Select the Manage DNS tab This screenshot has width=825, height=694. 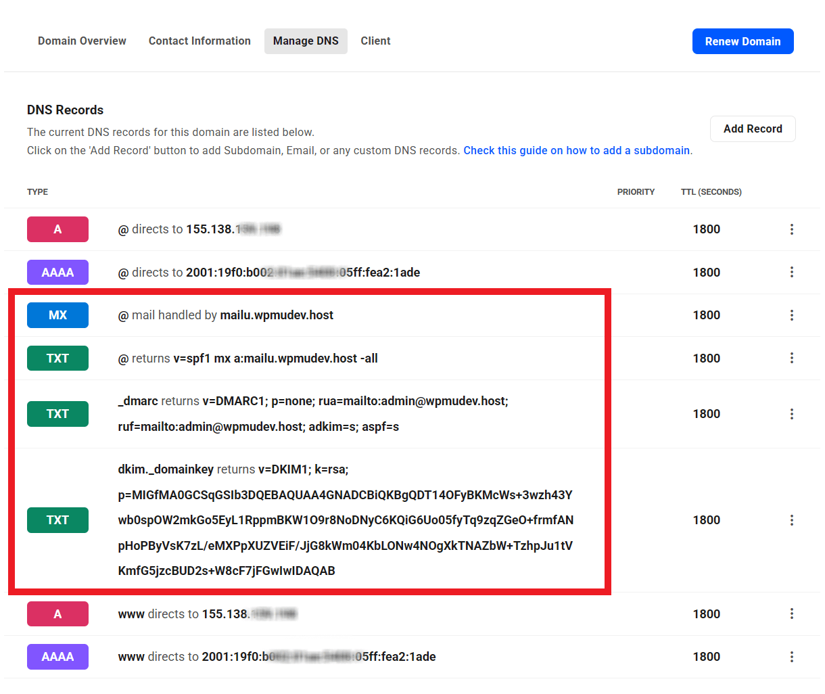[306, 41]
